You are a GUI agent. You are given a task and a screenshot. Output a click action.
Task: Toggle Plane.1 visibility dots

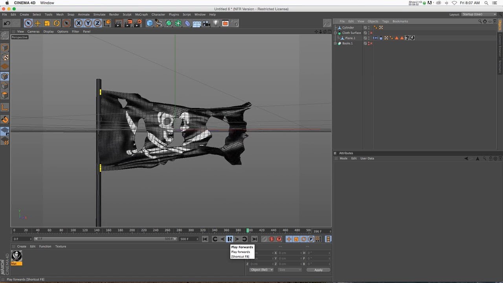point(369,38)
